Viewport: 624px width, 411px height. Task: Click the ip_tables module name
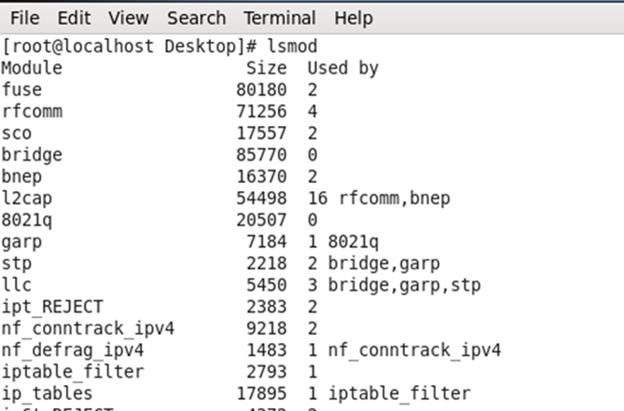pyautogui.click(x=48, y=393)
